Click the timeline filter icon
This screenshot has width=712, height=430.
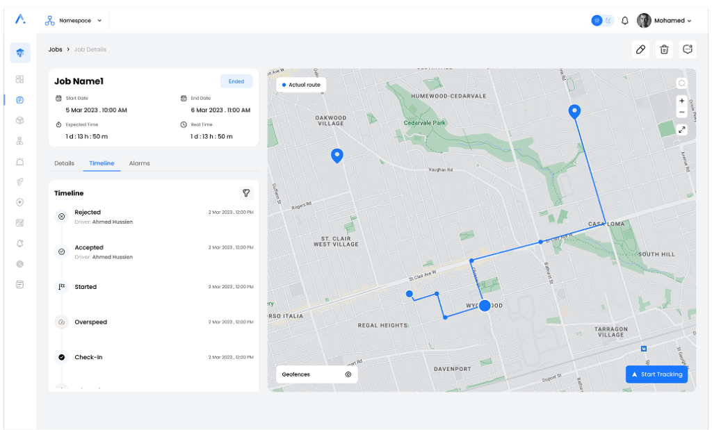(245, 193)
